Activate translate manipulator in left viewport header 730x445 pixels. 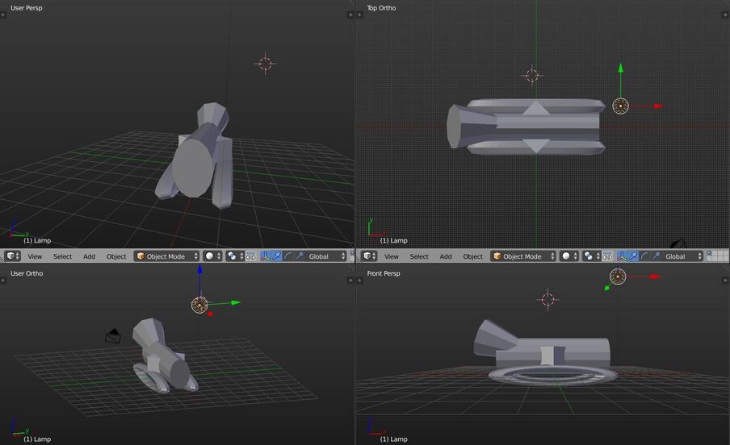(276, 256)
